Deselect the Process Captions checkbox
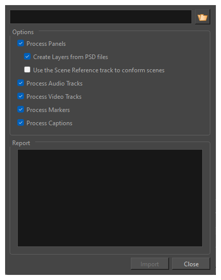 pos(20,123)
